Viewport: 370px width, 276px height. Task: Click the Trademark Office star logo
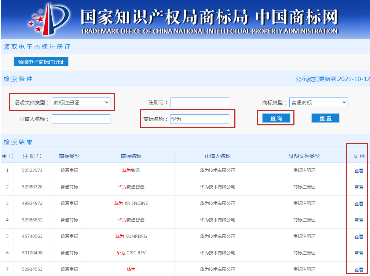49,19
